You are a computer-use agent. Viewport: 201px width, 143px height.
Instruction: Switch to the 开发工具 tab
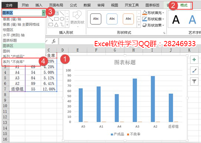(132, 5)
